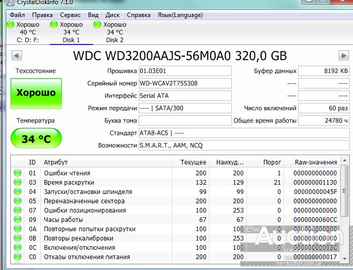The width and height of the screenshot is (353, 270).
Task: Open the Правка menu
Action: coord(42,15)
